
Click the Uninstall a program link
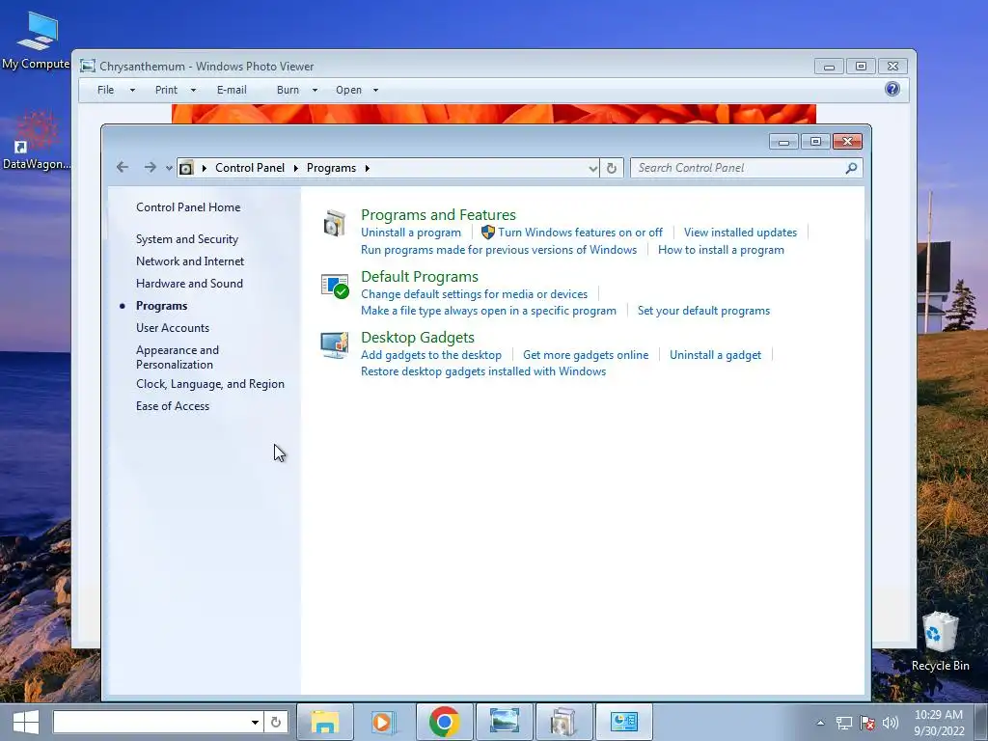(x=411, y=233)
